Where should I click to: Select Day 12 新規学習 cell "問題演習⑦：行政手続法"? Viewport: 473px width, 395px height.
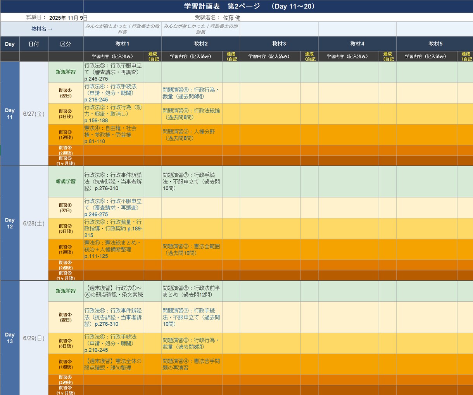pos(192,182)
